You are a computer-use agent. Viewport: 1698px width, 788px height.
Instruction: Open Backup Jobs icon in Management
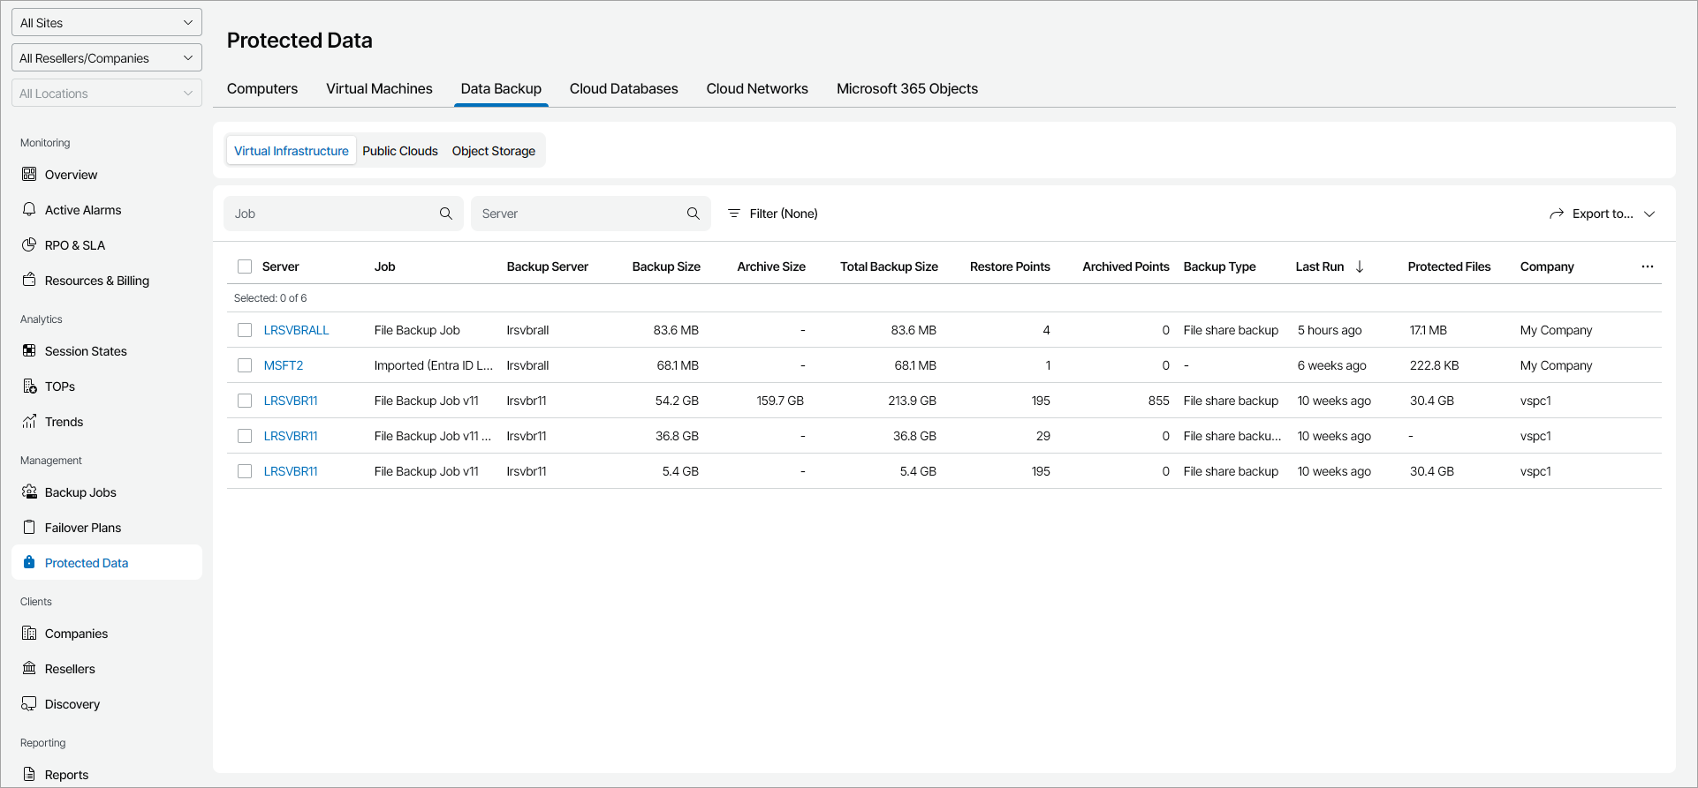[x=29, y=492]
